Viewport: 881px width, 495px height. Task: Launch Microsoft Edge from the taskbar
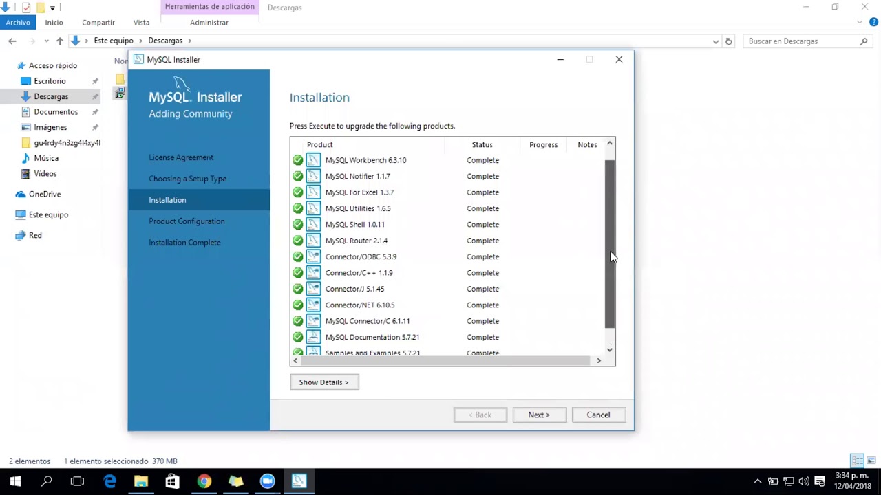(109, 481)
